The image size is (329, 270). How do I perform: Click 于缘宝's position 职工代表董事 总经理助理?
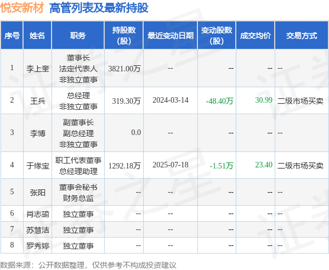[x=78, y=166]
